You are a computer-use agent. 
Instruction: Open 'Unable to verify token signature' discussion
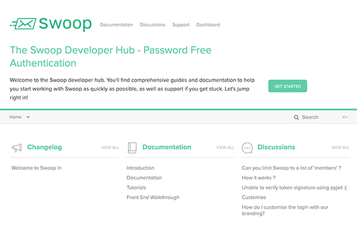click(294, 188)
